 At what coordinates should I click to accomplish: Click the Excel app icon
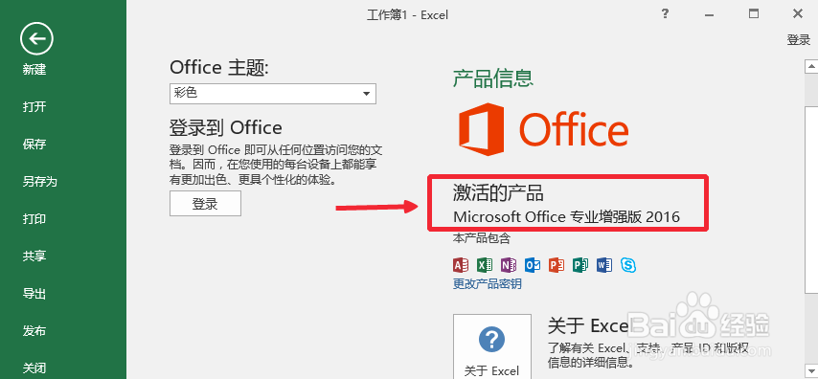(485, 265)
